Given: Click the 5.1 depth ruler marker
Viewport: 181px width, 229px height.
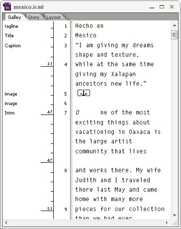Looking at the screenshot, I should (x=50, y=209).
